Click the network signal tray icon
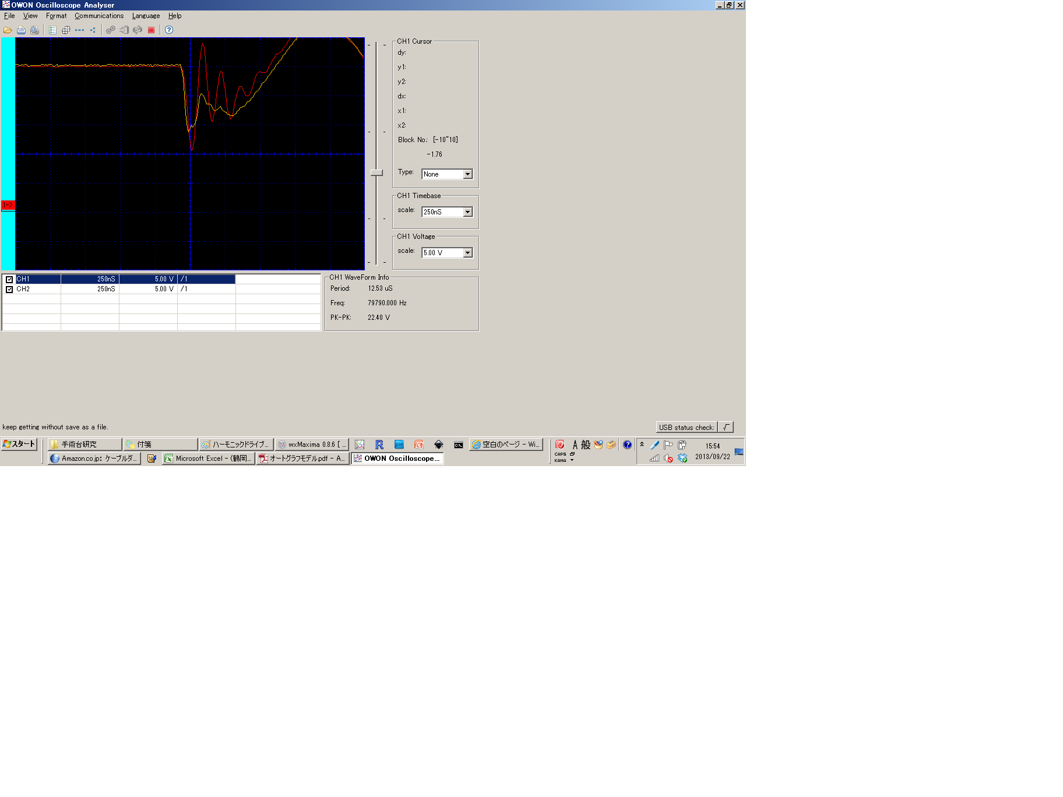The image size is (1063, 797). click(654, 458)
